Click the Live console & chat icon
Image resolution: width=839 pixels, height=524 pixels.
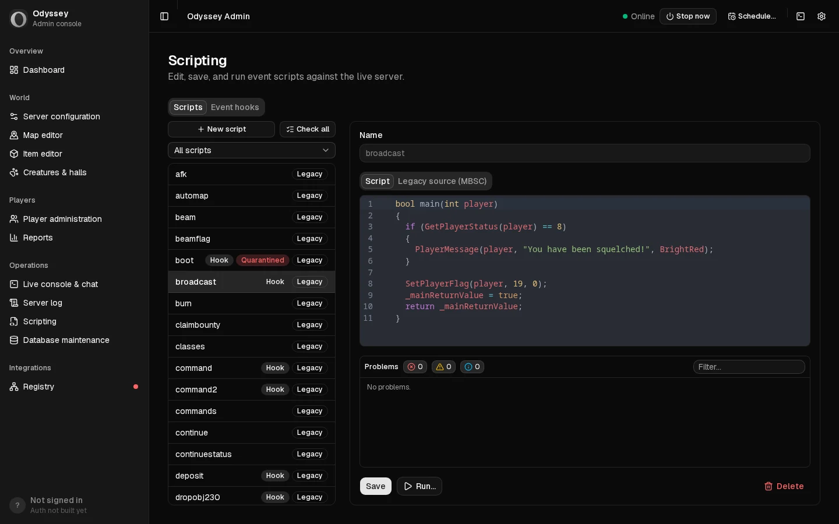coord(14,284)
